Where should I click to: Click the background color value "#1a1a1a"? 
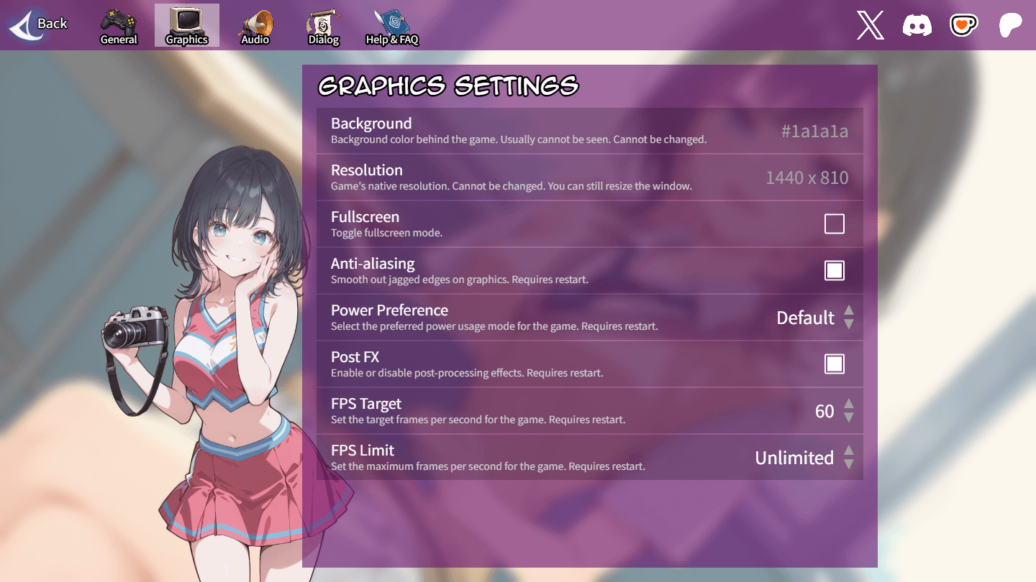815,131
